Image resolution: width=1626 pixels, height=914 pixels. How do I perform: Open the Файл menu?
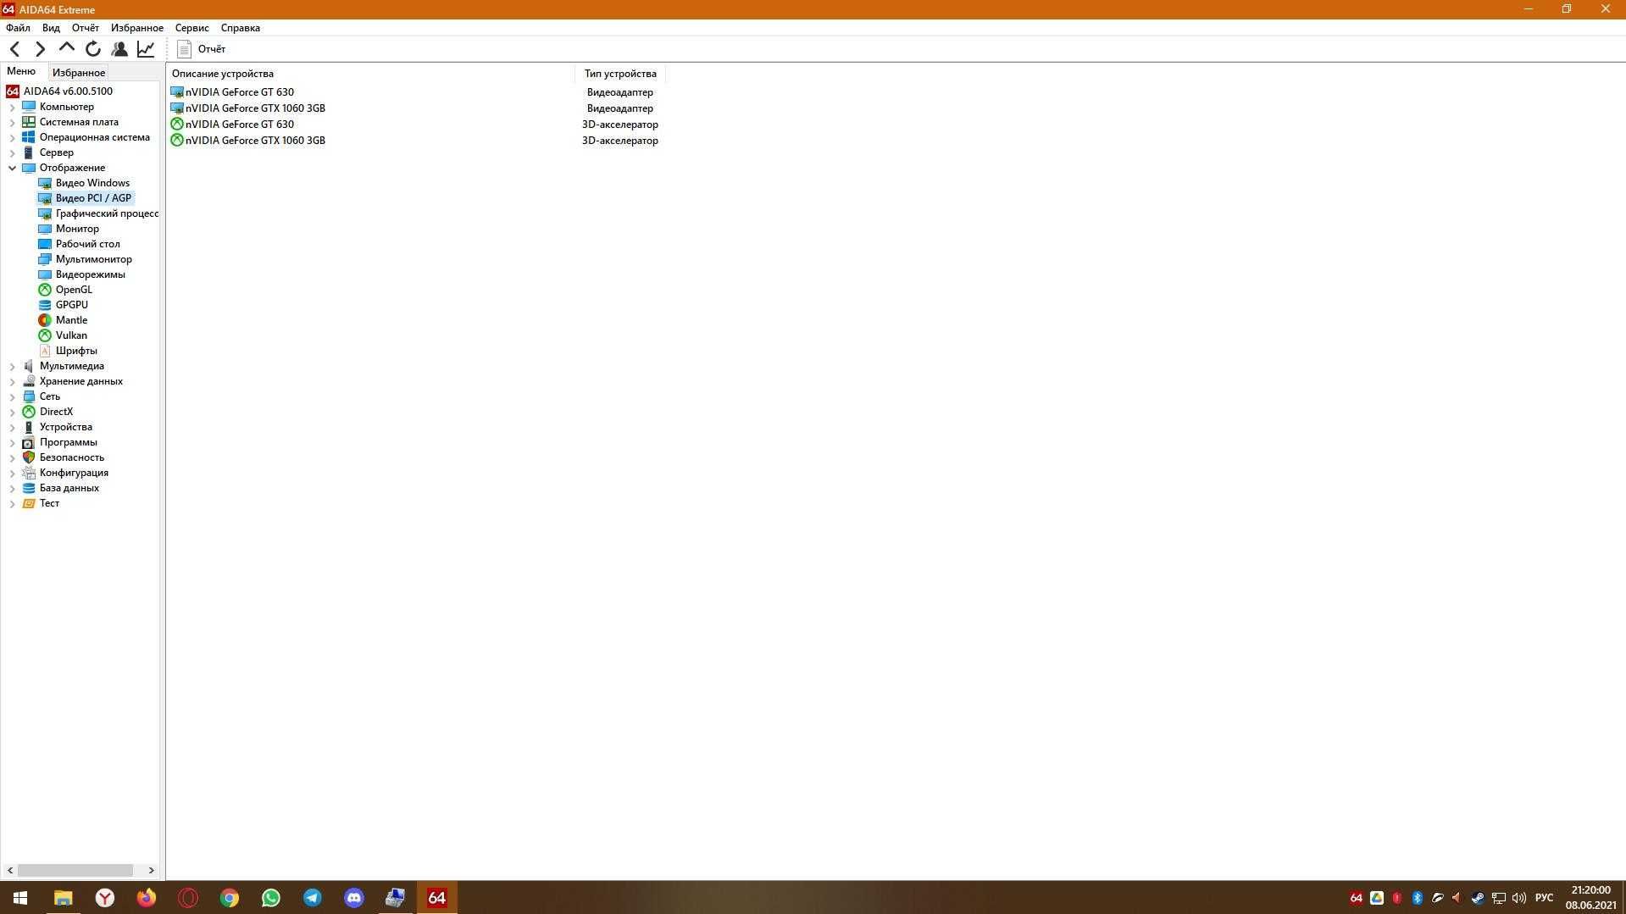(18, 28)
